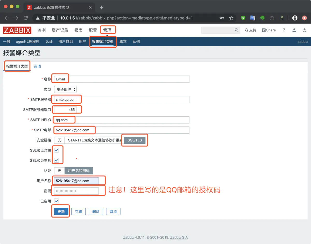Go to 一般 submenu
The width and height of the screenshot is (311, 244).
point(6,41)
